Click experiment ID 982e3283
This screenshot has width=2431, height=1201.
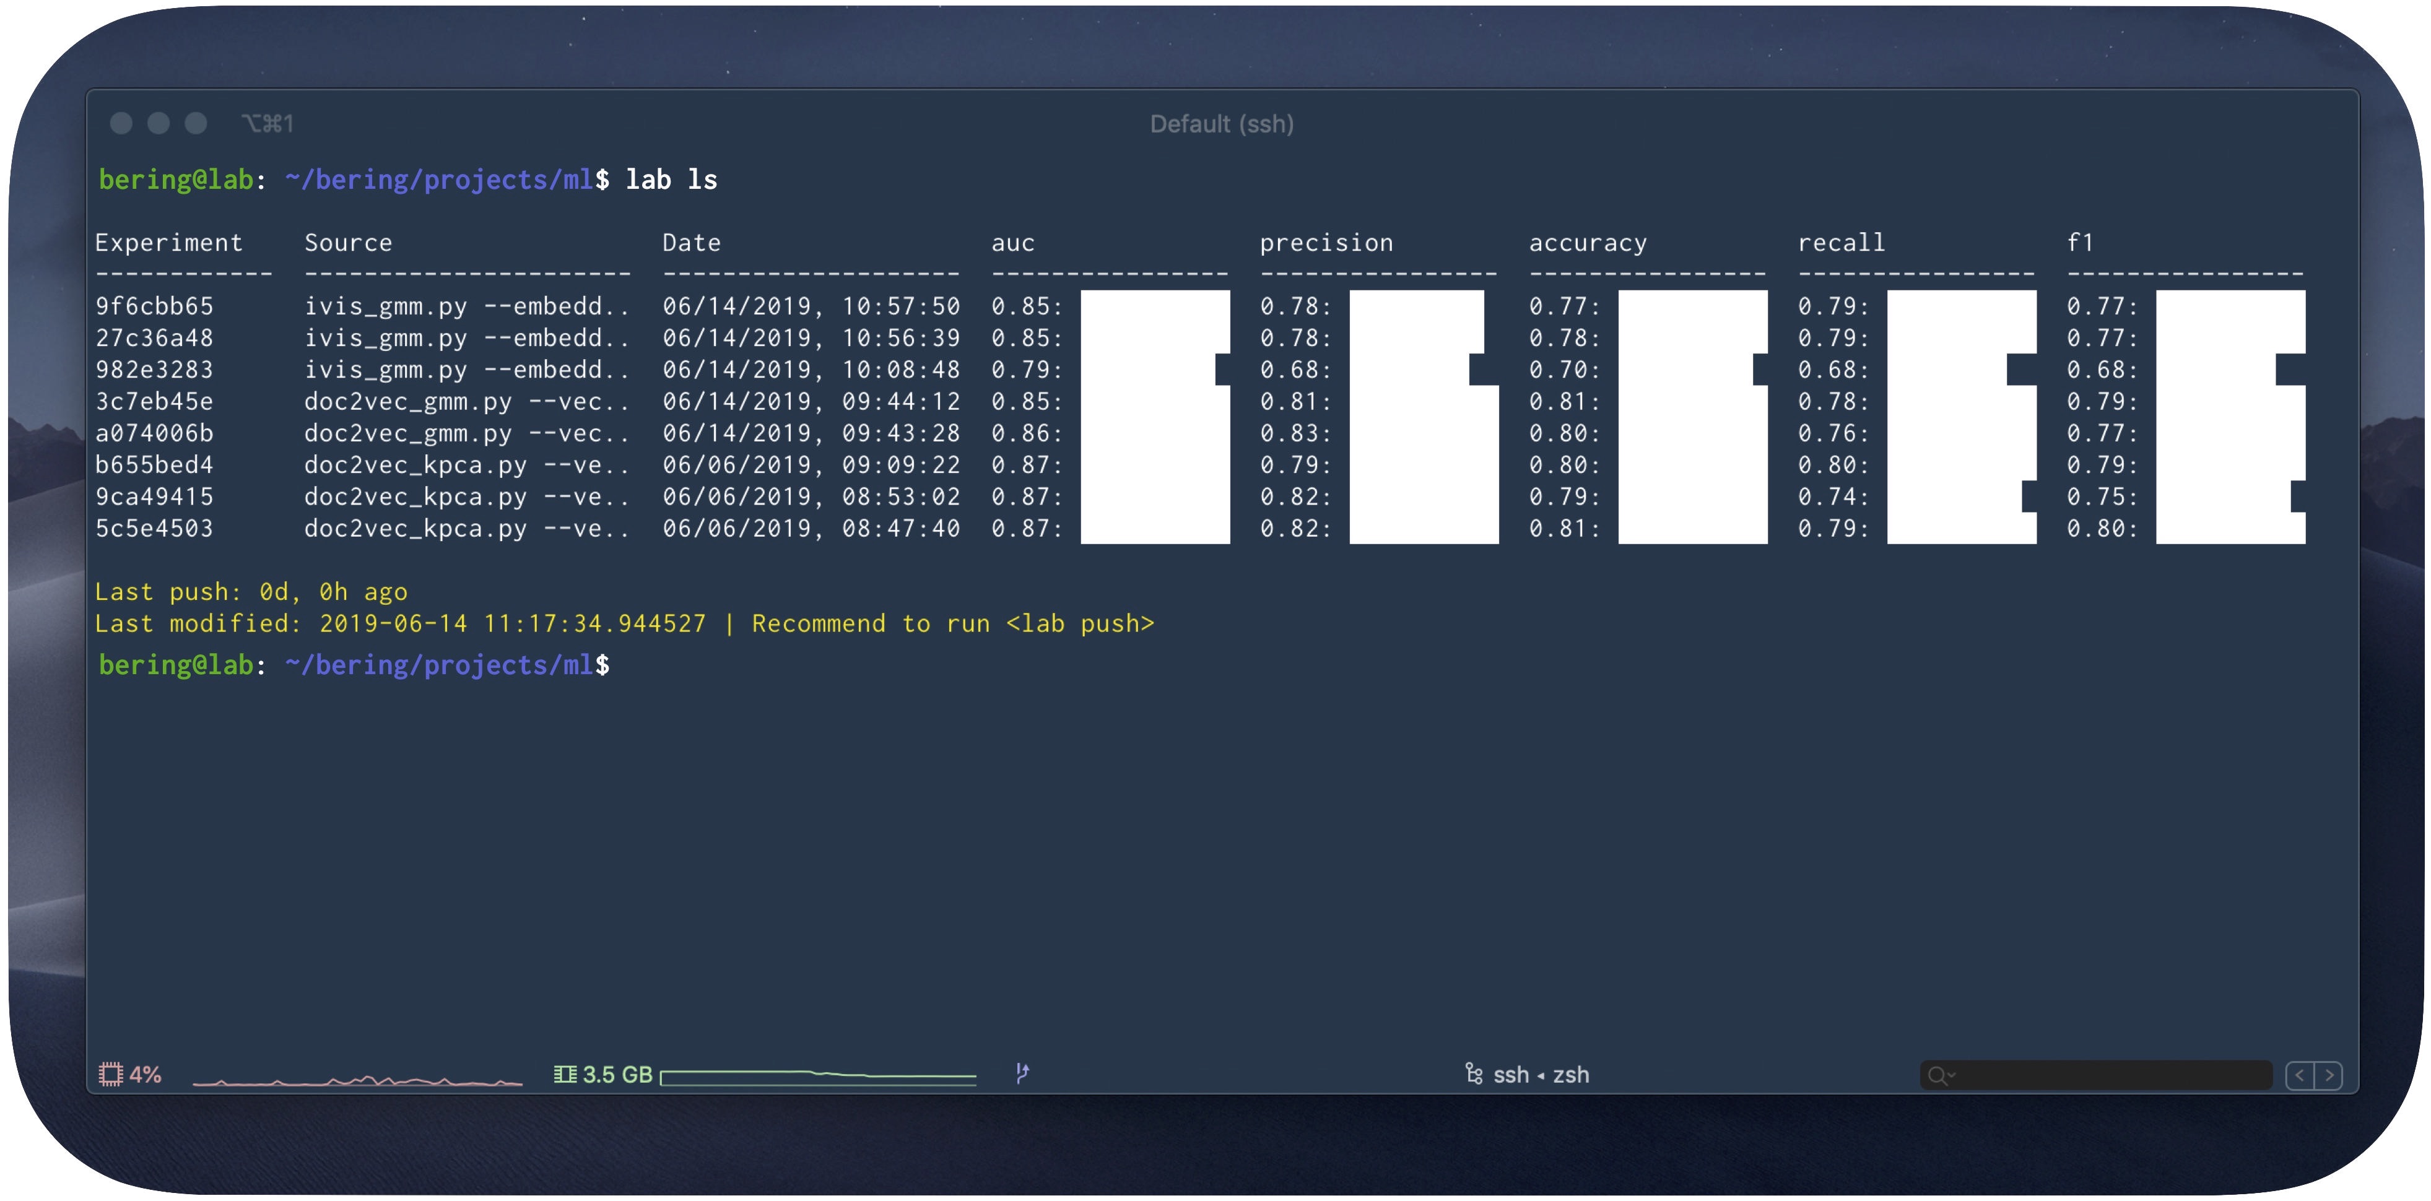click(154, 369)
